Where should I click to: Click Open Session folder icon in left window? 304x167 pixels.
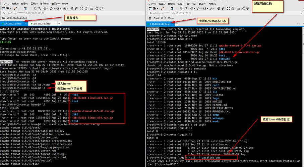8,8
